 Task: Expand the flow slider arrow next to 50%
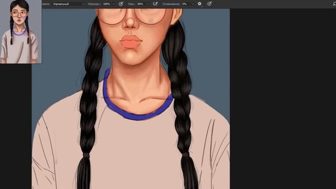(x=148, y=4)
